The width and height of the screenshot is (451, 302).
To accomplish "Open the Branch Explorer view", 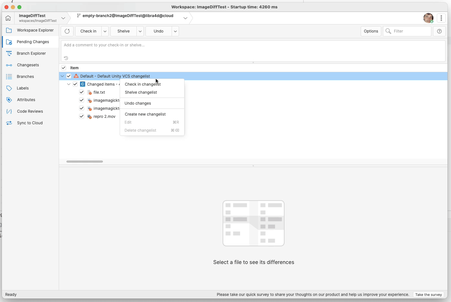I will [x=30, y=53].
